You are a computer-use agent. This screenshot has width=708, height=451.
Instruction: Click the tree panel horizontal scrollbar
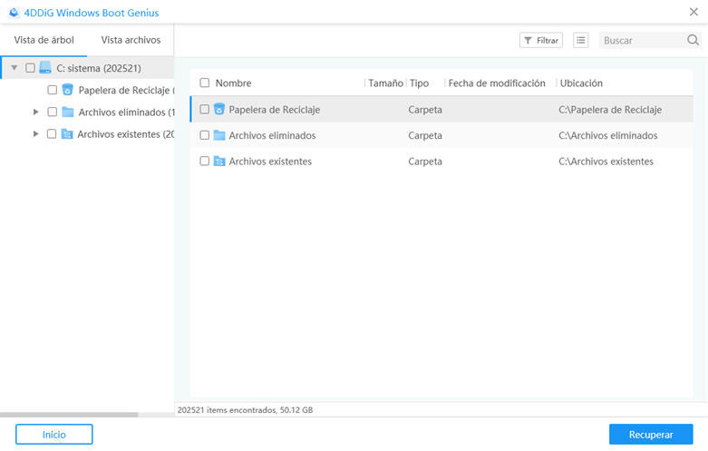point(69,415)
